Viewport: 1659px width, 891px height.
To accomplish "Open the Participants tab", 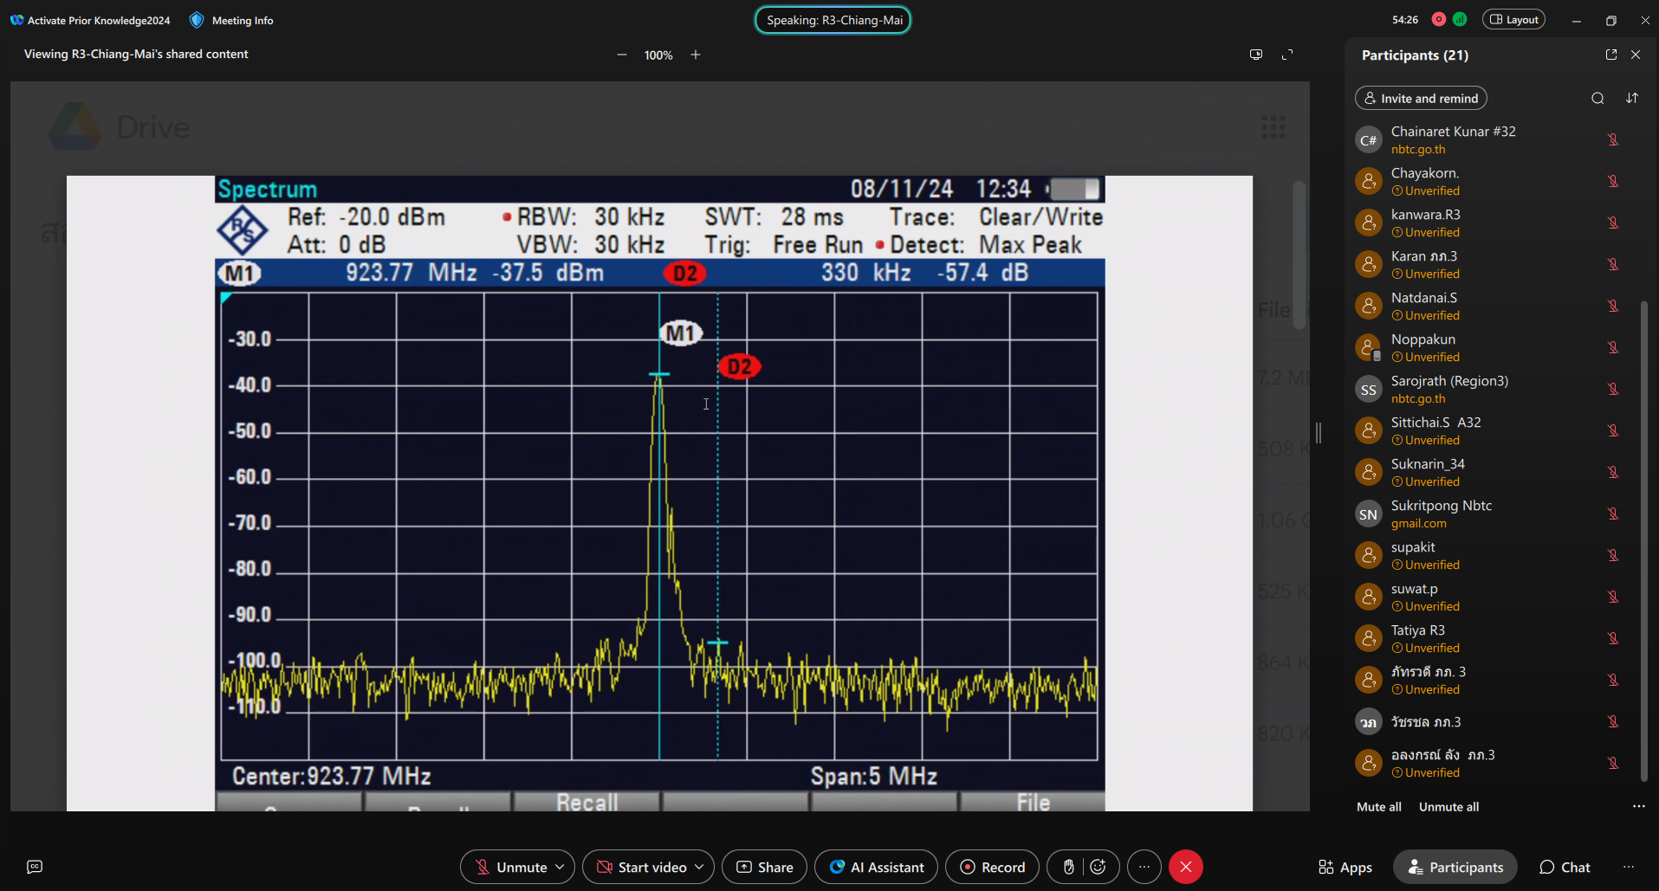I will pos(1455,867).
